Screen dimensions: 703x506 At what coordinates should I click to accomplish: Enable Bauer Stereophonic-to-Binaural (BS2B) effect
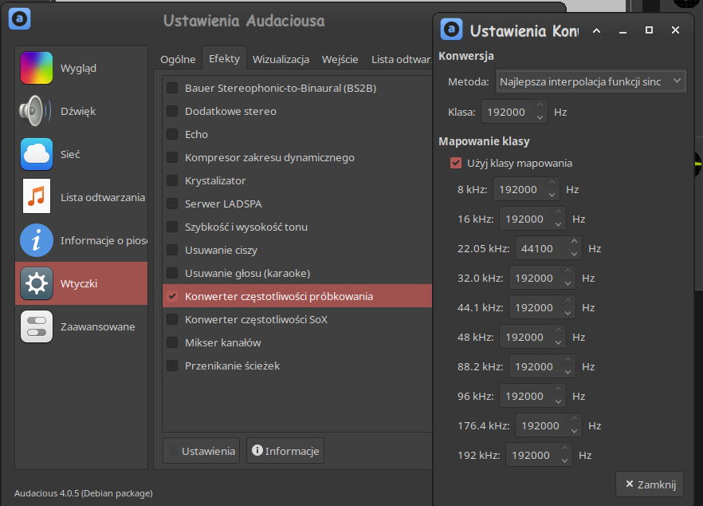click(x=172, y=88)
